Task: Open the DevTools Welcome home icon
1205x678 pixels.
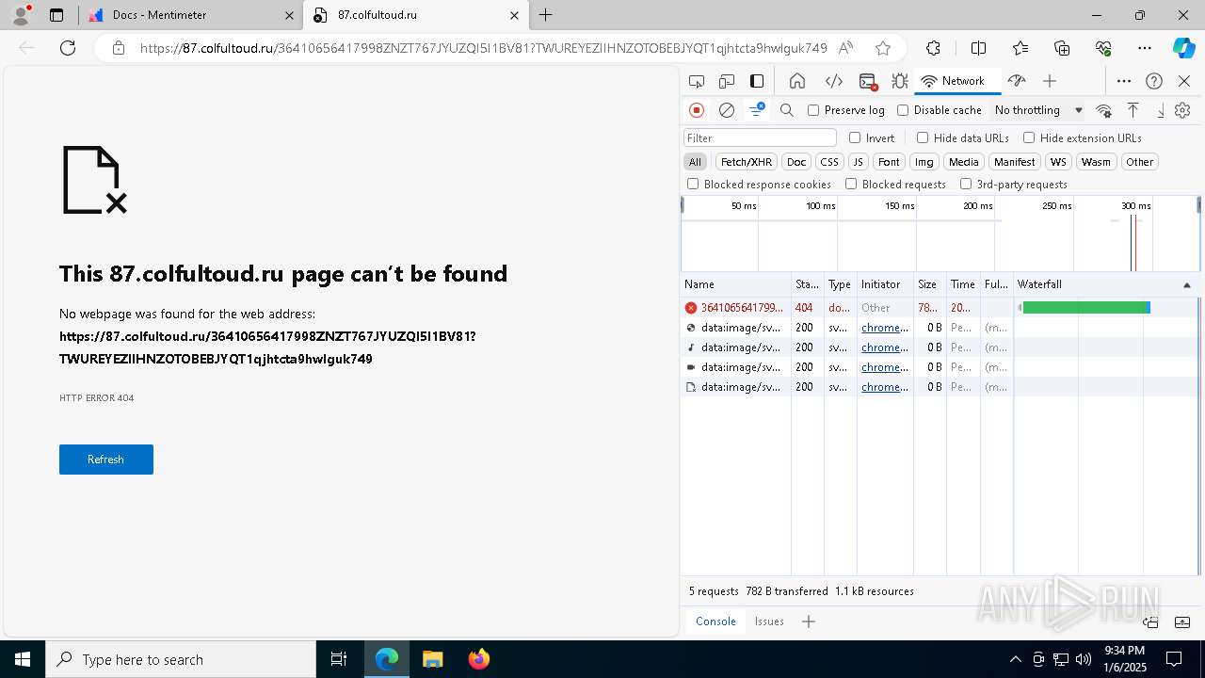Action: pyautogui.click(x=797, y=81)
